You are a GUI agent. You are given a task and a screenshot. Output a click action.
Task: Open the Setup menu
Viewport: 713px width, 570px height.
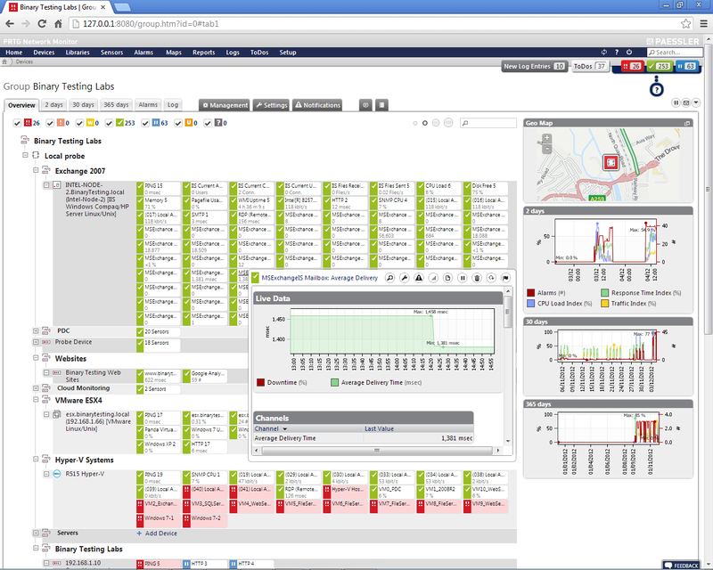coord(288,53)
